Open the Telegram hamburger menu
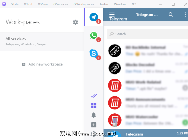 click(x=112, y=15)
